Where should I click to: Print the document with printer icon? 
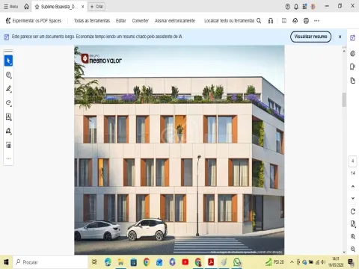click(306, 21)
